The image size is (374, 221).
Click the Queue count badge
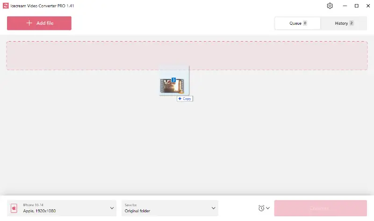(x=305, y=23)
